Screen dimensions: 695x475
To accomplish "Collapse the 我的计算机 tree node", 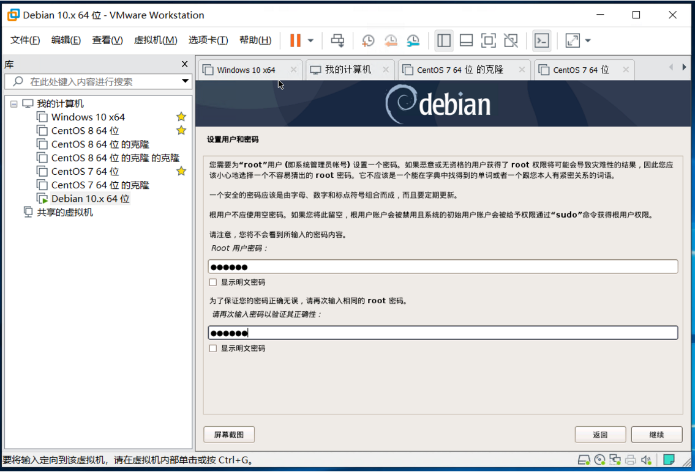I will pos(13,103).
